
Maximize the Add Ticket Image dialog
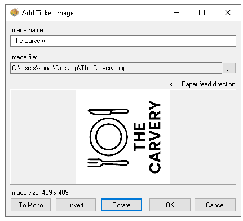tap(202, 13)
